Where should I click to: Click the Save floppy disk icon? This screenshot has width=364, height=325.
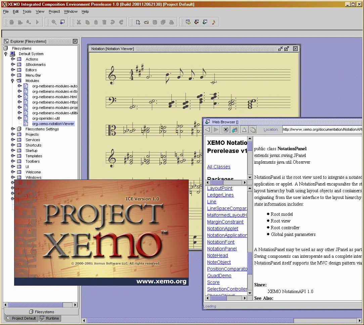click(x=154, y=22)
